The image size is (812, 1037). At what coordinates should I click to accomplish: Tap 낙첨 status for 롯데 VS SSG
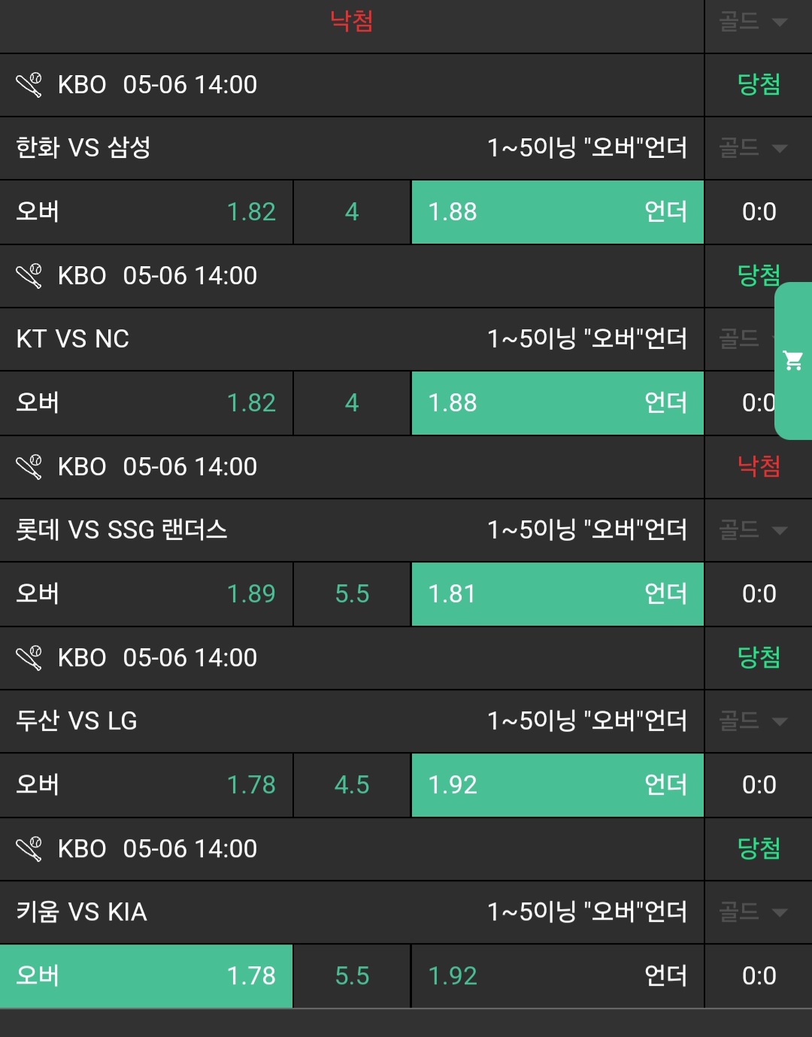point(758,467)
